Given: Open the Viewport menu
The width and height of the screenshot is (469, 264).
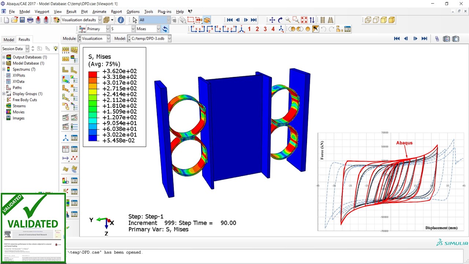Looking at the screenshot, I should [42, 11].
